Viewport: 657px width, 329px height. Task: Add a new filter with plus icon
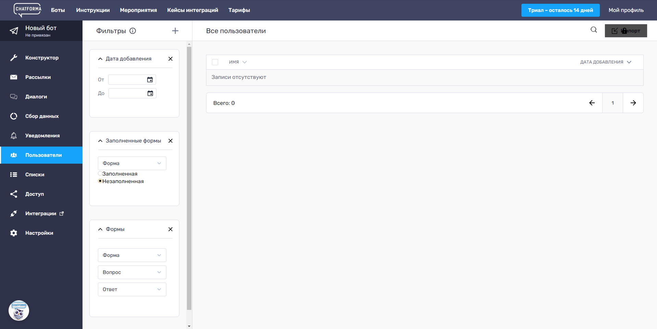click(x=175, y=31)
